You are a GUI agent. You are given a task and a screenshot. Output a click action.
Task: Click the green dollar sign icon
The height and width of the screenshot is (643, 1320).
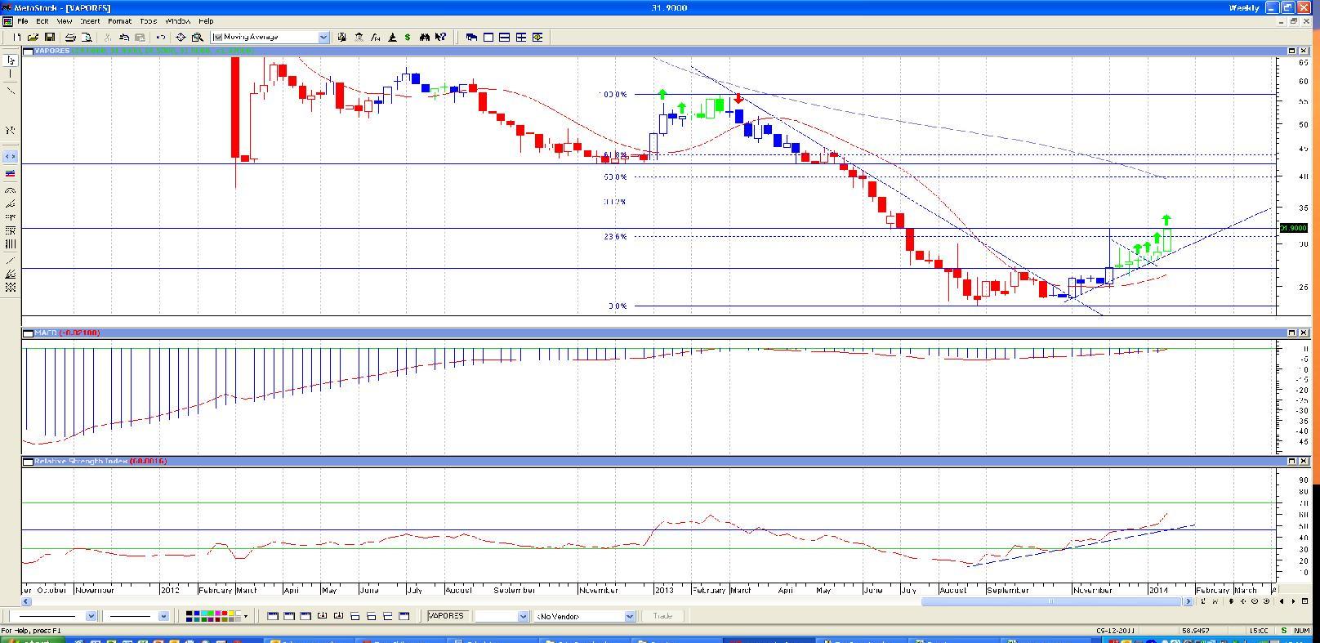(x=408, y=37)
